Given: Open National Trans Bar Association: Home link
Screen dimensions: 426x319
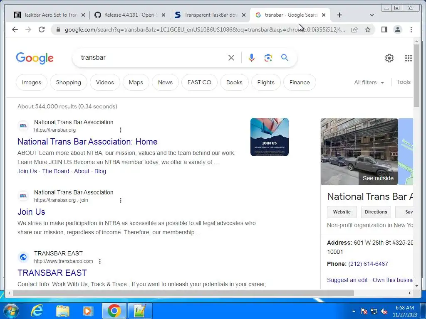Looking at the screenshot, I should point(87,142).
